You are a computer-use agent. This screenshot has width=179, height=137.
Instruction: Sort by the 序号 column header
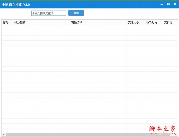tap(7, 22)
